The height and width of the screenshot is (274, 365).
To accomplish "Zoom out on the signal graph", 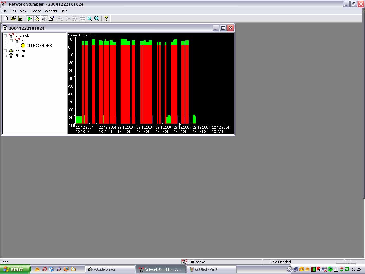I will tap(97, 19).
